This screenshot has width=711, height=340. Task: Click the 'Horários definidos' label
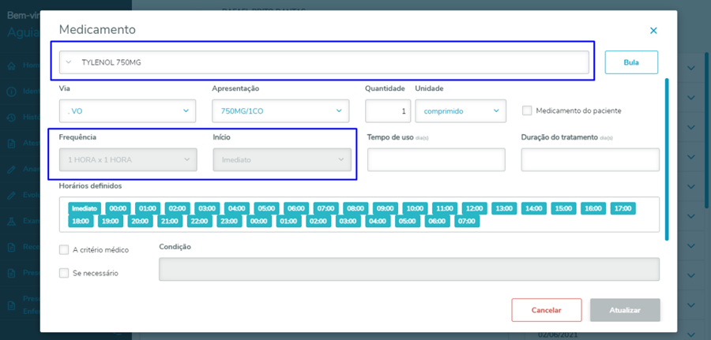(x=90, y=185)
